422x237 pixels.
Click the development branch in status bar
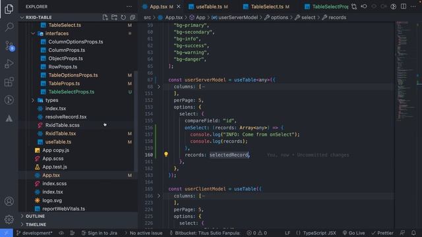34,233
